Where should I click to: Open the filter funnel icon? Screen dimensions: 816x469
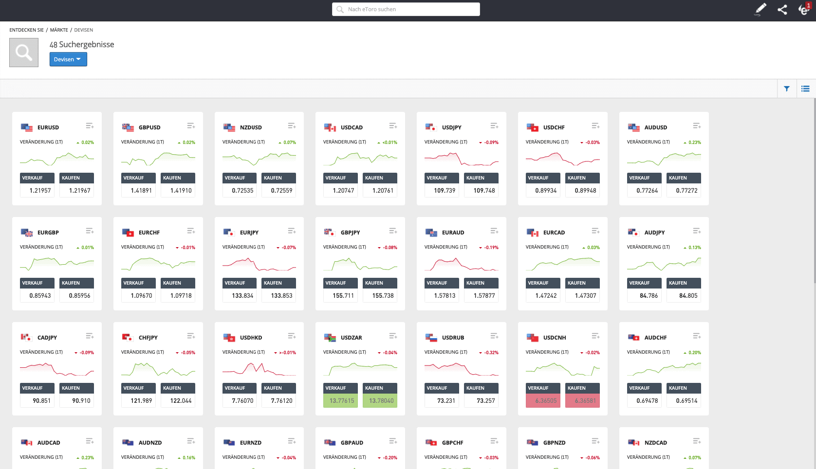[x=787, y=89]
